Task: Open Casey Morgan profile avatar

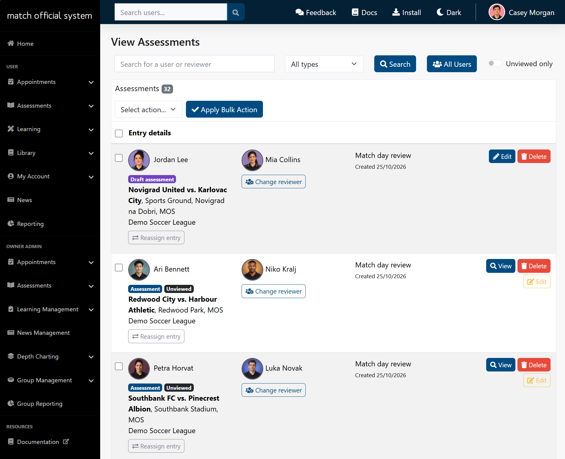Action: [x=497, y=12]
